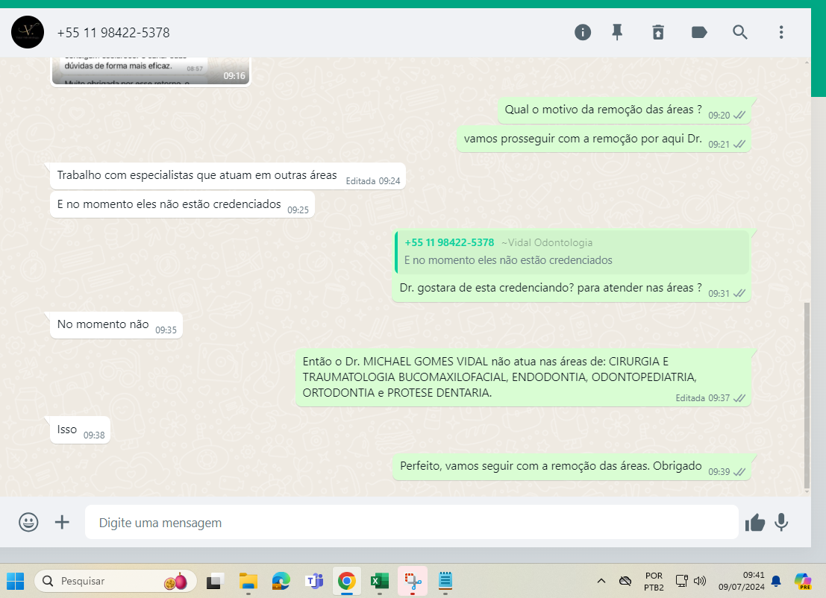Click the quoted reply from Vidal Odontologia
Image resolution: width=826 pixels, height=598 pixels.
coord(572,251)
